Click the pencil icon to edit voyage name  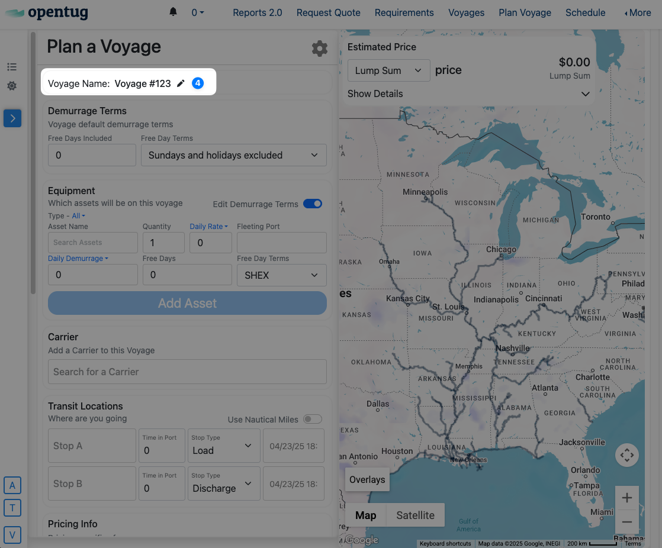(x=181, y=83)
